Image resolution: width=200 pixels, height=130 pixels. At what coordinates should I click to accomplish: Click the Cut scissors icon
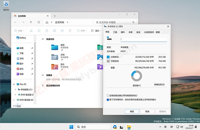[x=31, y=31]
